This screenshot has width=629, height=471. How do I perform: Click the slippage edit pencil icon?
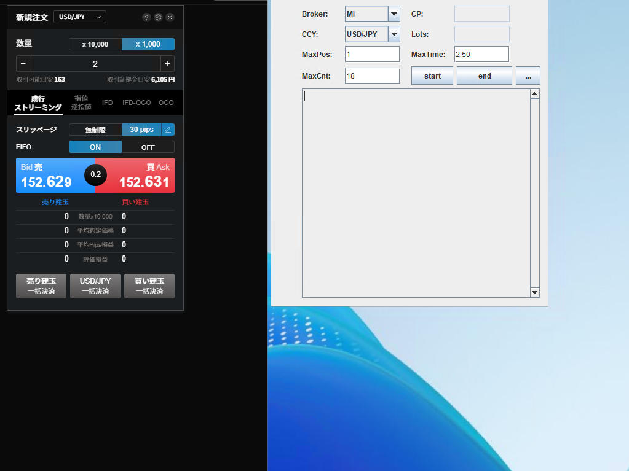coord(168,130)
